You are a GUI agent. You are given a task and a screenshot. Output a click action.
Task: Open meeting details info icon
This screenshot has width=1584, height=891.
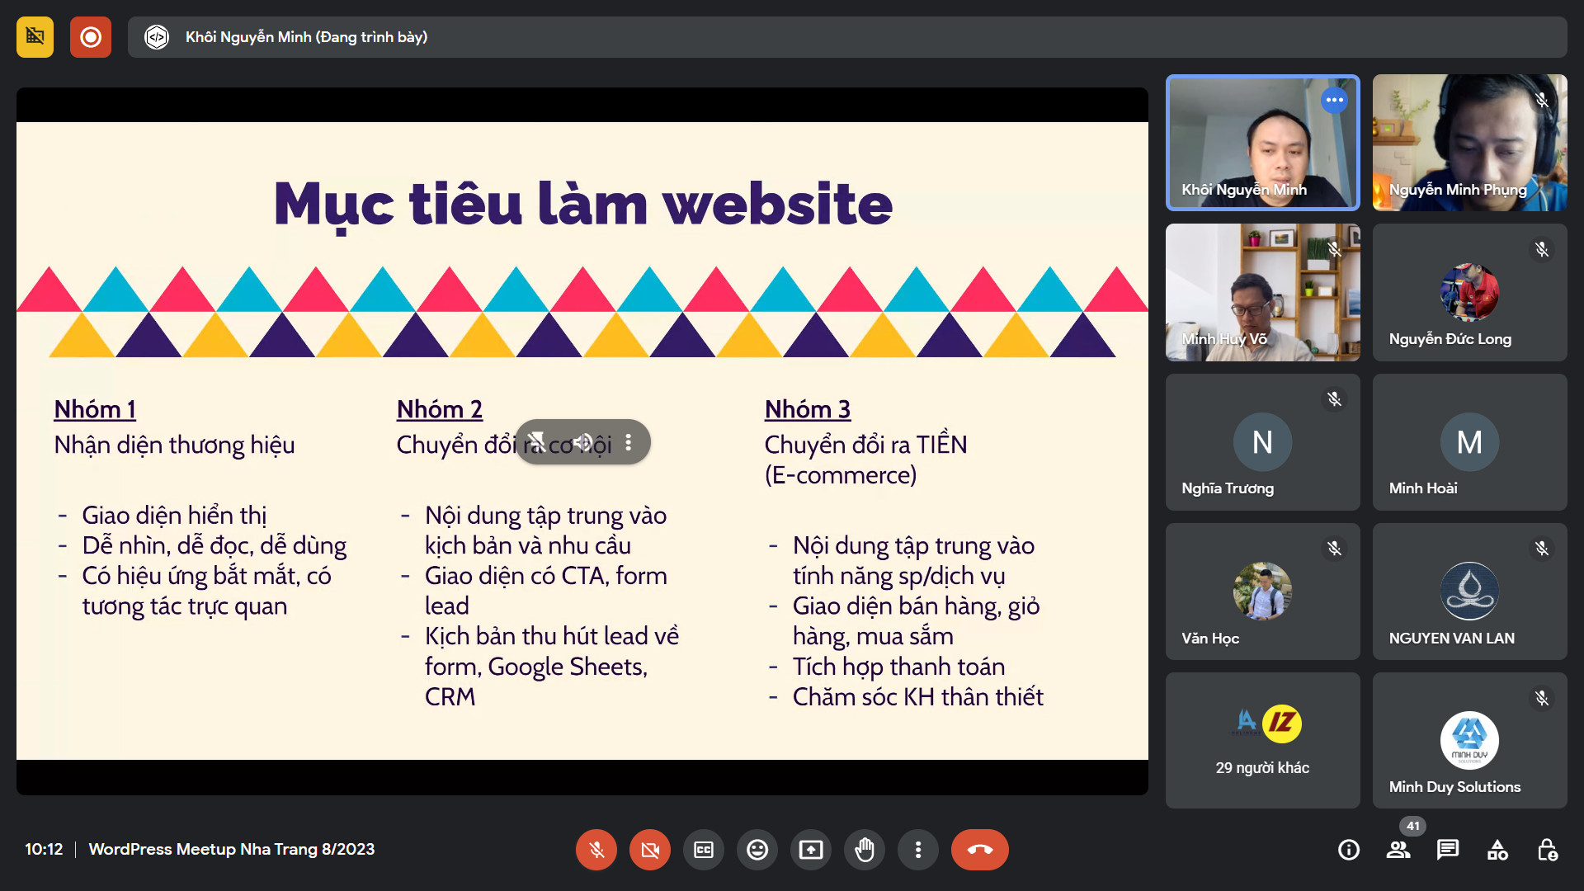pyautogui.click(x=1349, y=850)
